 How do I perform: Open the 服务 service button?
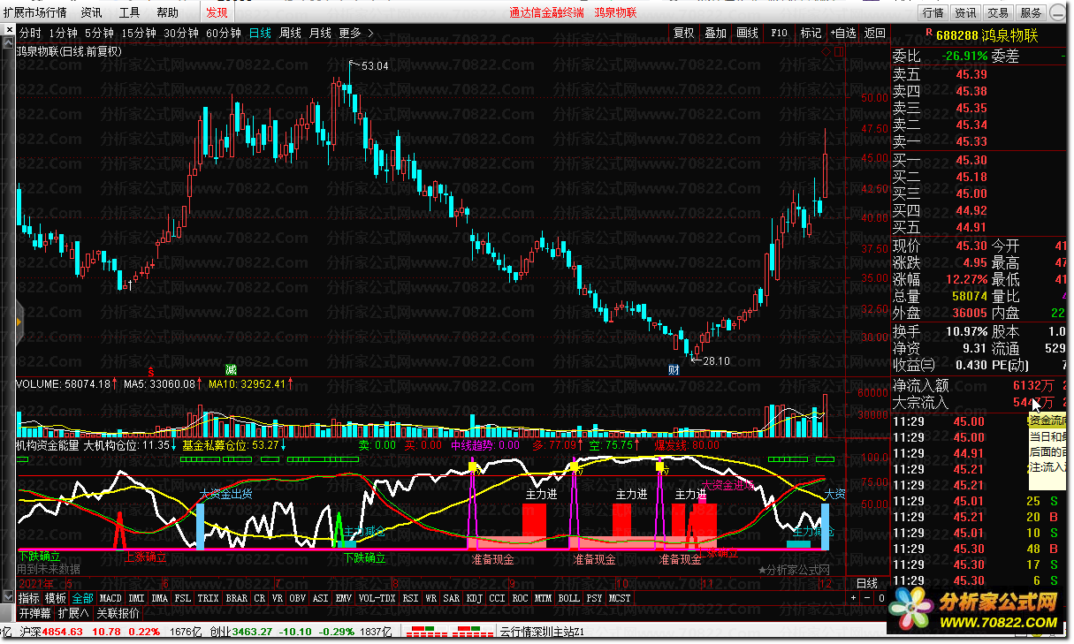[1031, 12]
